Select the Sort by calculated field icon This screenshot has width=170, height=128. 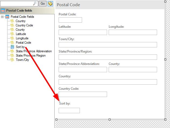point(12,47)
